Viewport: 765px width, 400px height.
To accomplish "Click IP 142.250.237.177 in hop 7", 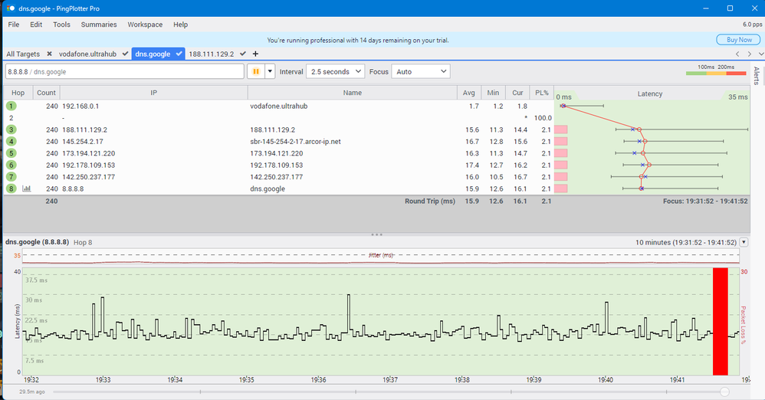I will pos(88,176).
